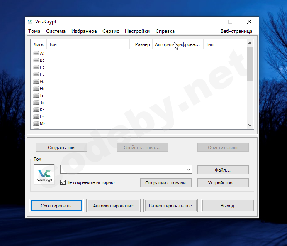Open Операции с томами
This screenshot has width=287, height=246.
165,183
